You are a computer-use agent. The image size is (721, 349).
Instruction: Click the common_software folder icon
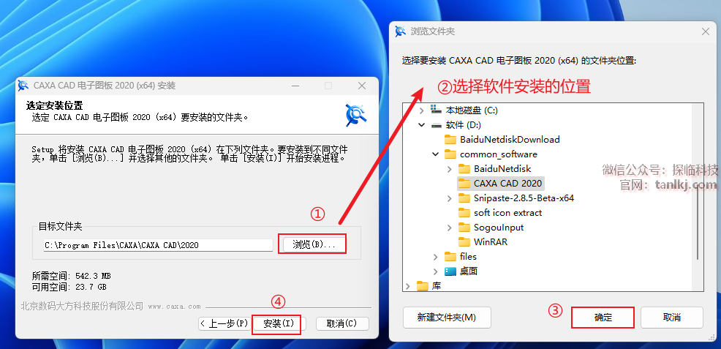click(x=450, y=154)
